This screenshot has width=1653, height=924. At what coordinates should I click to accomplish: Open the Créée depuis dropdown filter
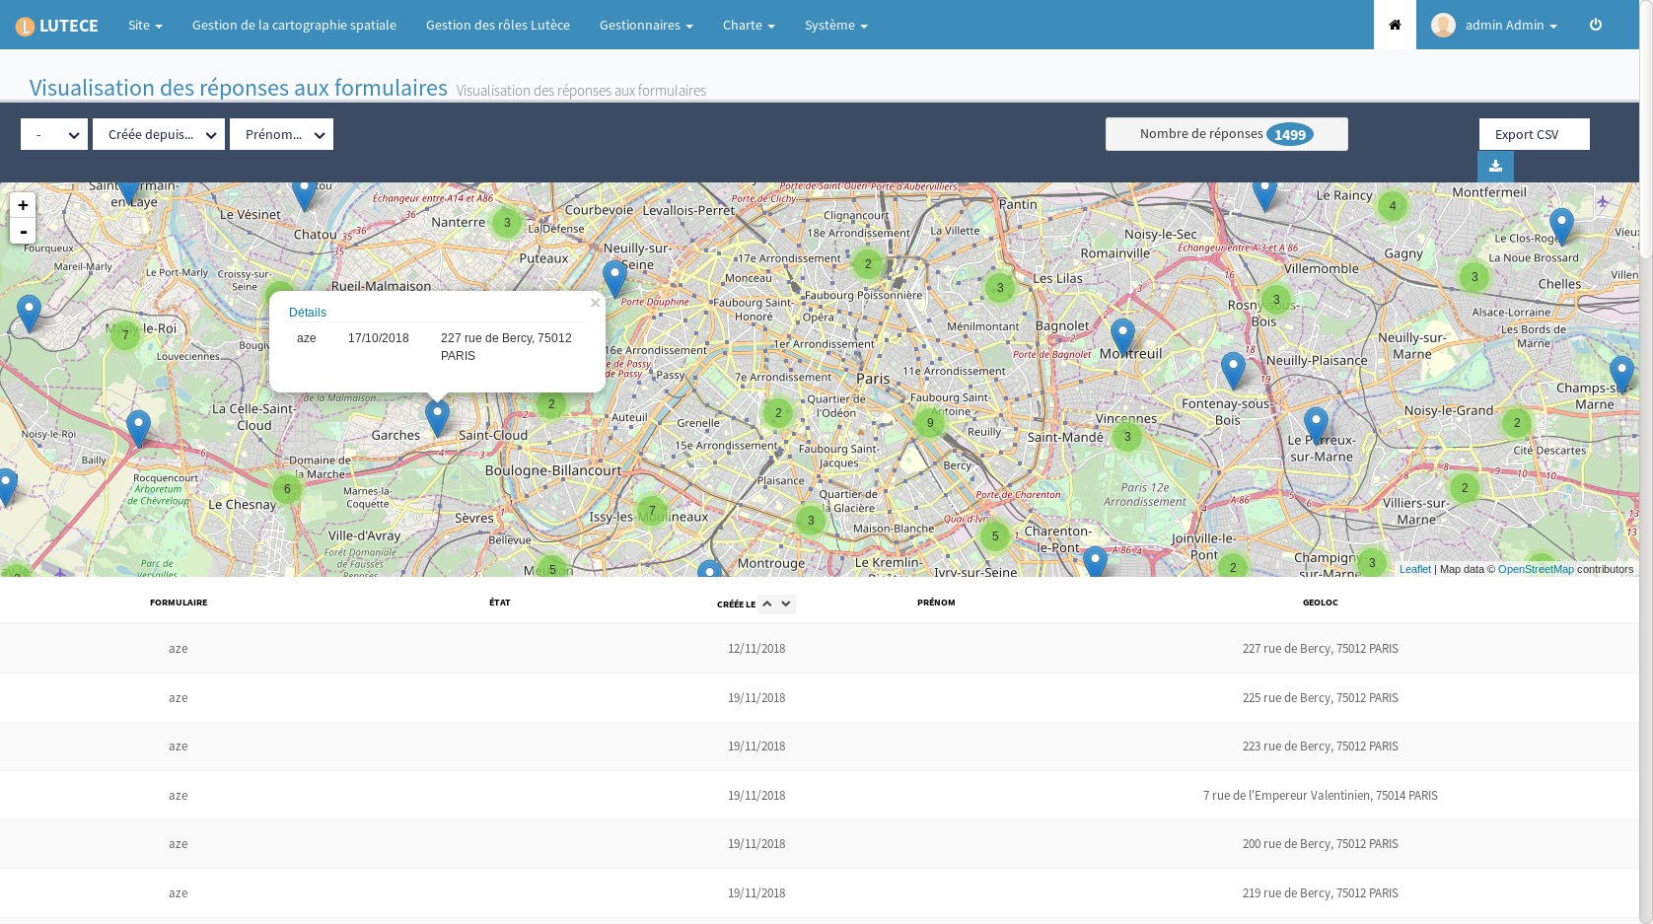coord(159,134)
